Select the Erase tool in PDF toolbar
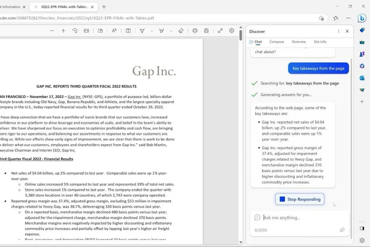370x247 pixels. (181, 31)
